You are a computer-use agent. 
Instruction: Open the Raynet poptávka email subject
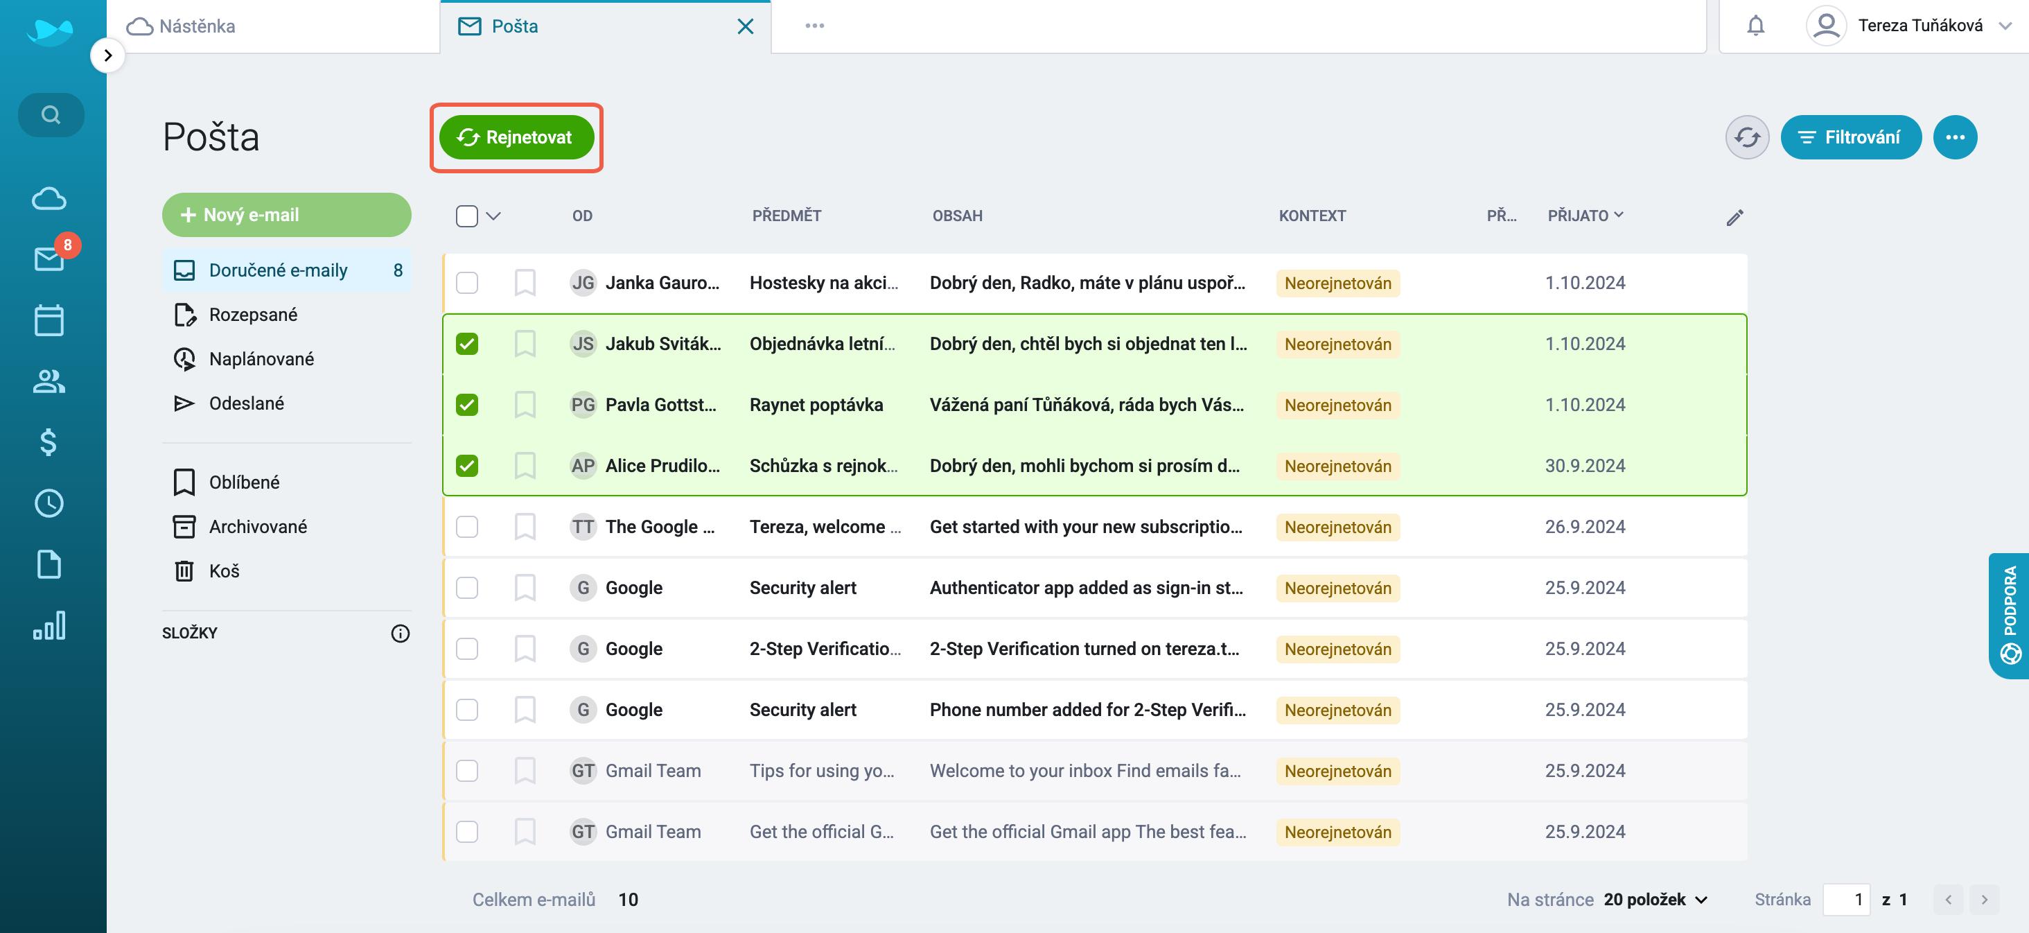(816, 405)
